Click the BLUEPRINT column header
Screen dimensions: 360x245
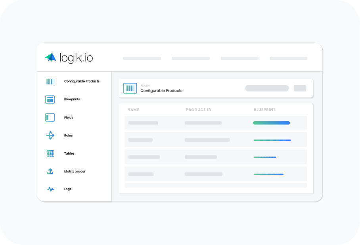pyautogui.click(x=264, y=109)
